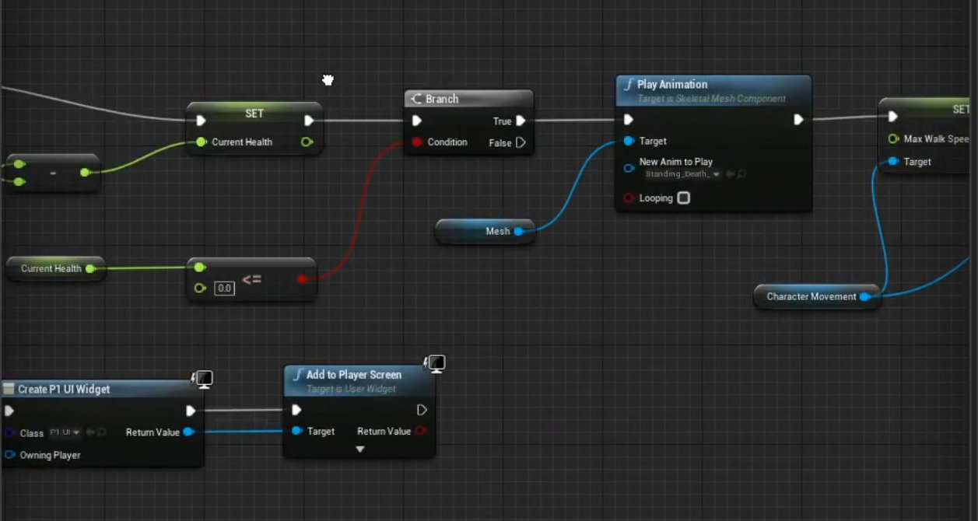Click the red Condition pin on Branch

point(417,142)
